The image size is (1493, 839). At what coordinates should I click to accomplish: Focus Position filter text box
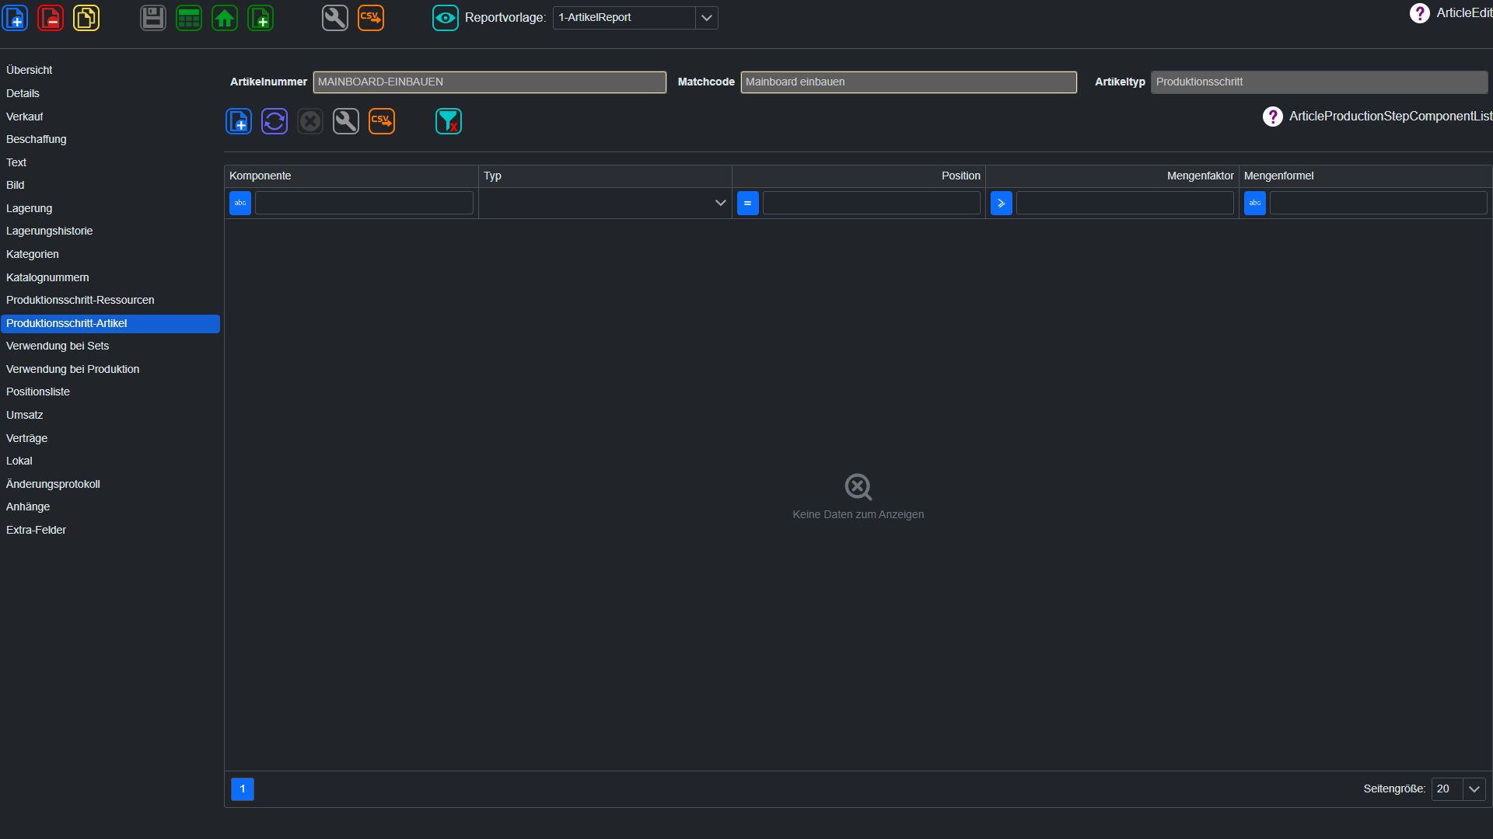point(871,203)
